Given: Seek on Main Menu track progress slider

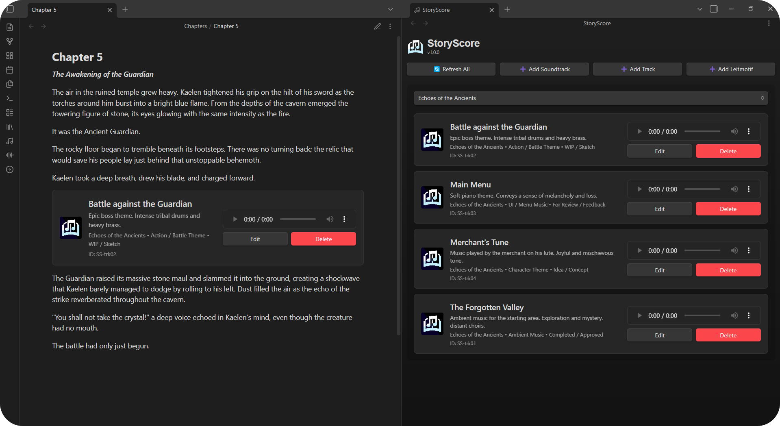Looking at the screenshot, I should point(702,189).
